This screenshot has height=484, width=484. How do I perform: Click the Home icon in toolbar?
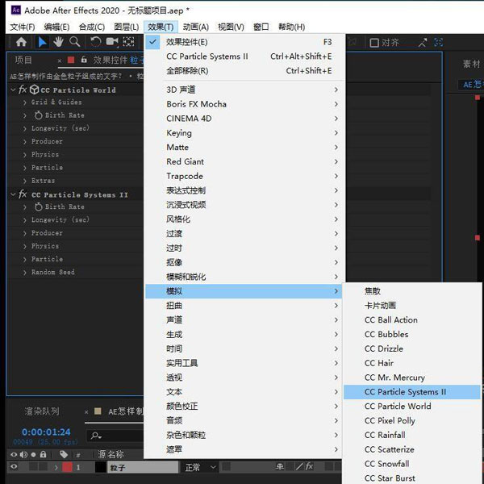(x=21, y=42)
